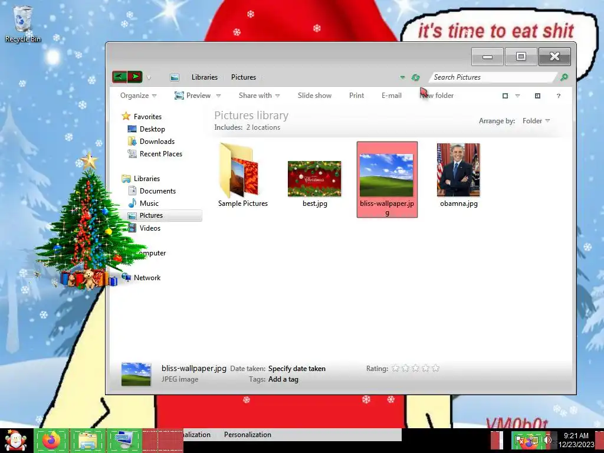The width and height of the screenshot is (604, 453).
Task: Open Recent Places under Favorites
Action: pos(155,154)
